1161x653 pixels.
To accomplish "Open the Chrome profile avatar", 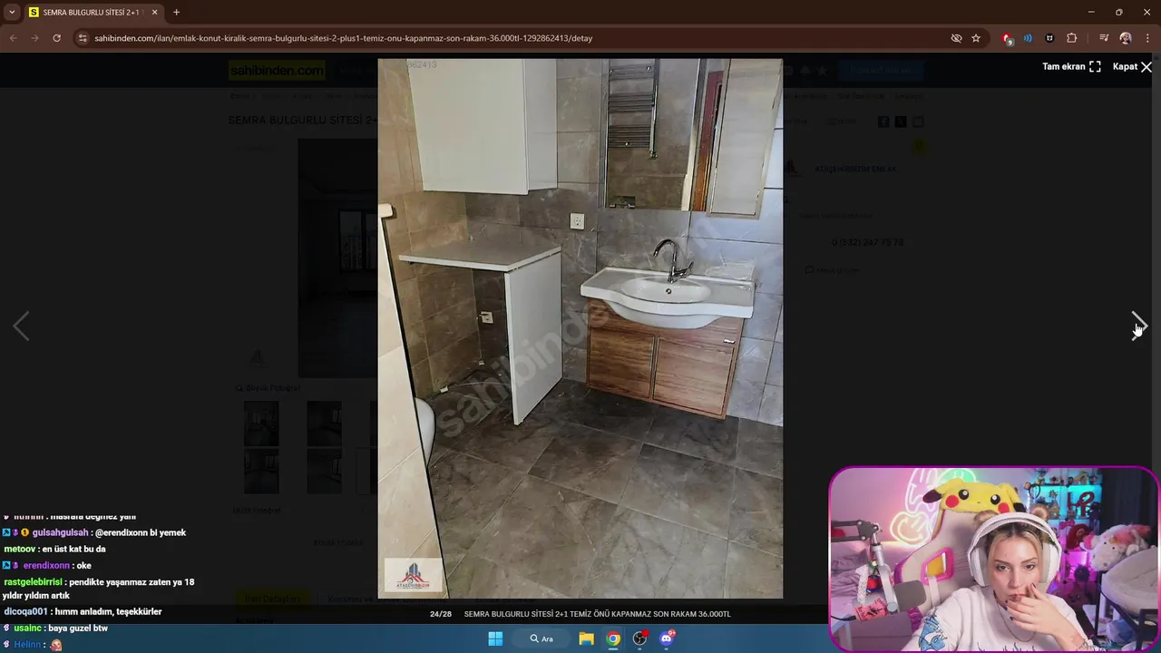I will 1126,38.
